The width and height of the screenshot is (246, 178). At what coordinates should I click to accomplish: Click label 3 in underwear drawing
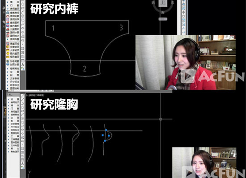pos(121,28)
